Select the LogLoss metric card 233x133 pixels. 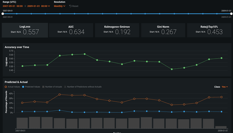pos(25,30)
